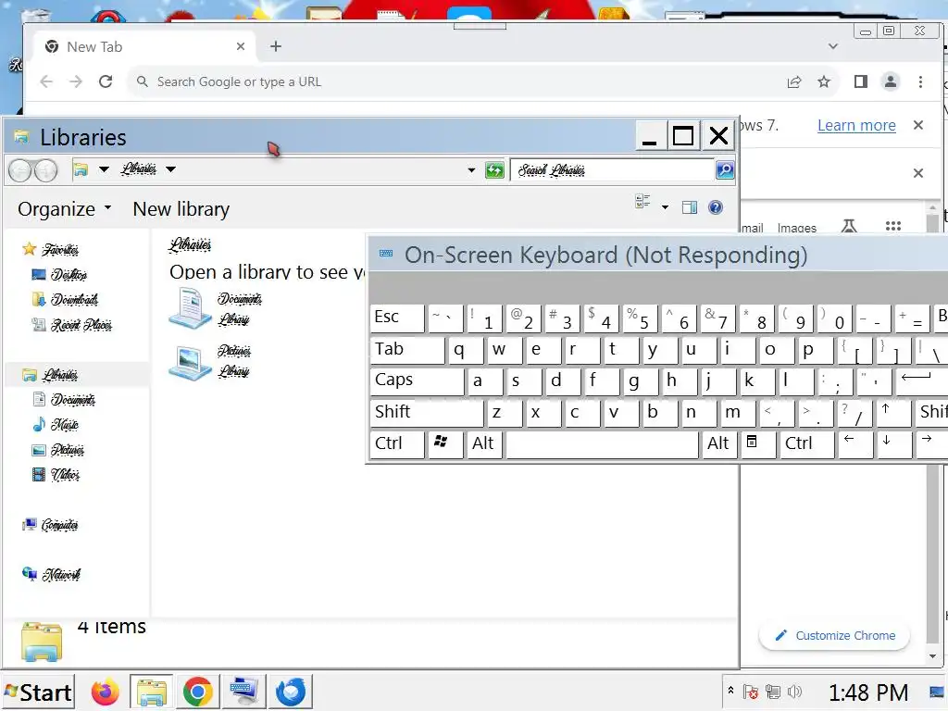
Task: Open Google apps grid icon
Action: pos(893,226)
